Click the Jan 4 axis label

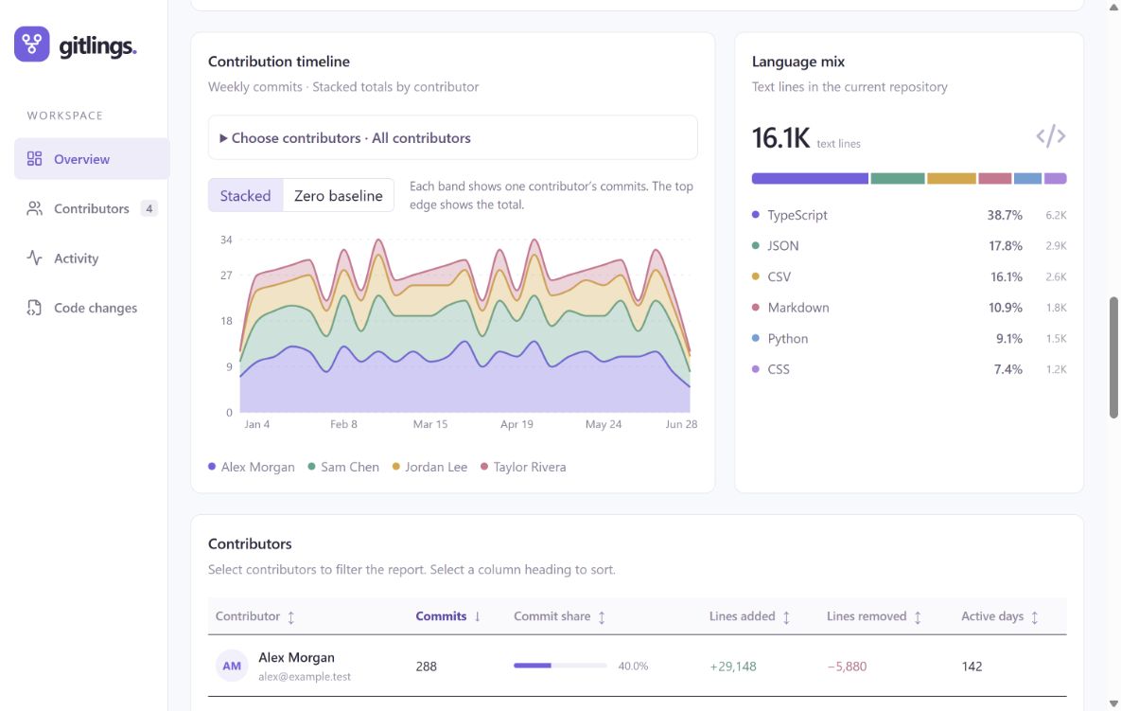pyautogui.click(x=256, y=424)
